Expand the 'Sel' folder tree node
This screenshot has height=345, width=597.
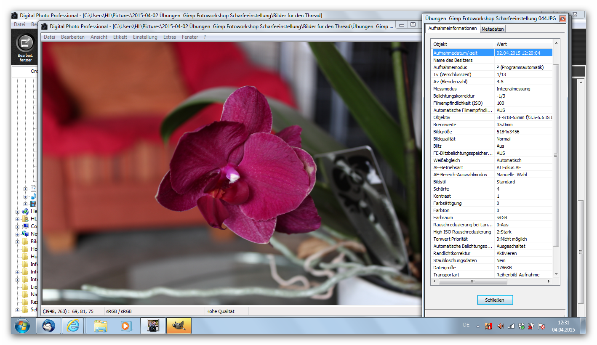coord(18,310)
